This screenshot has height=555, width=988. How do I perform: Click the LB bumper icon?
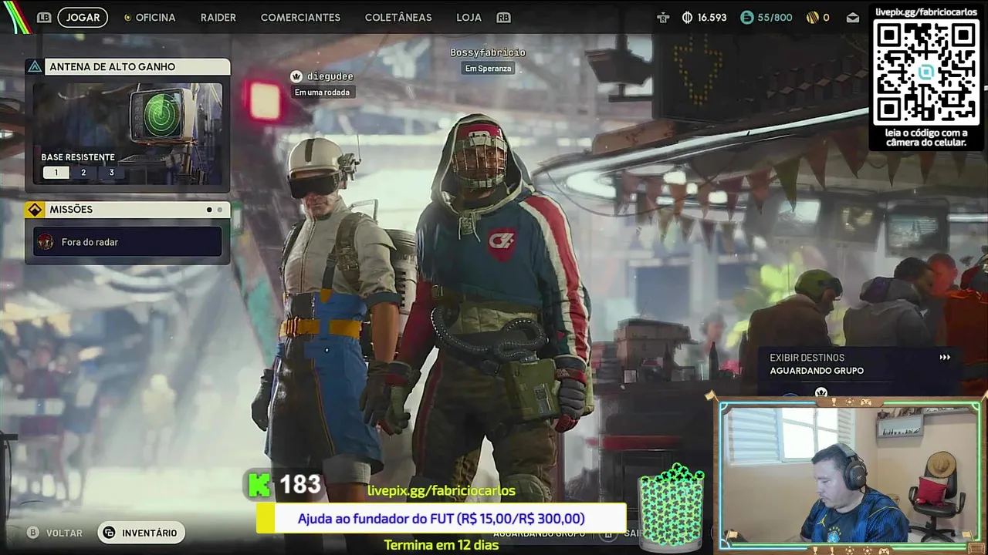click(x=44, y=17)
